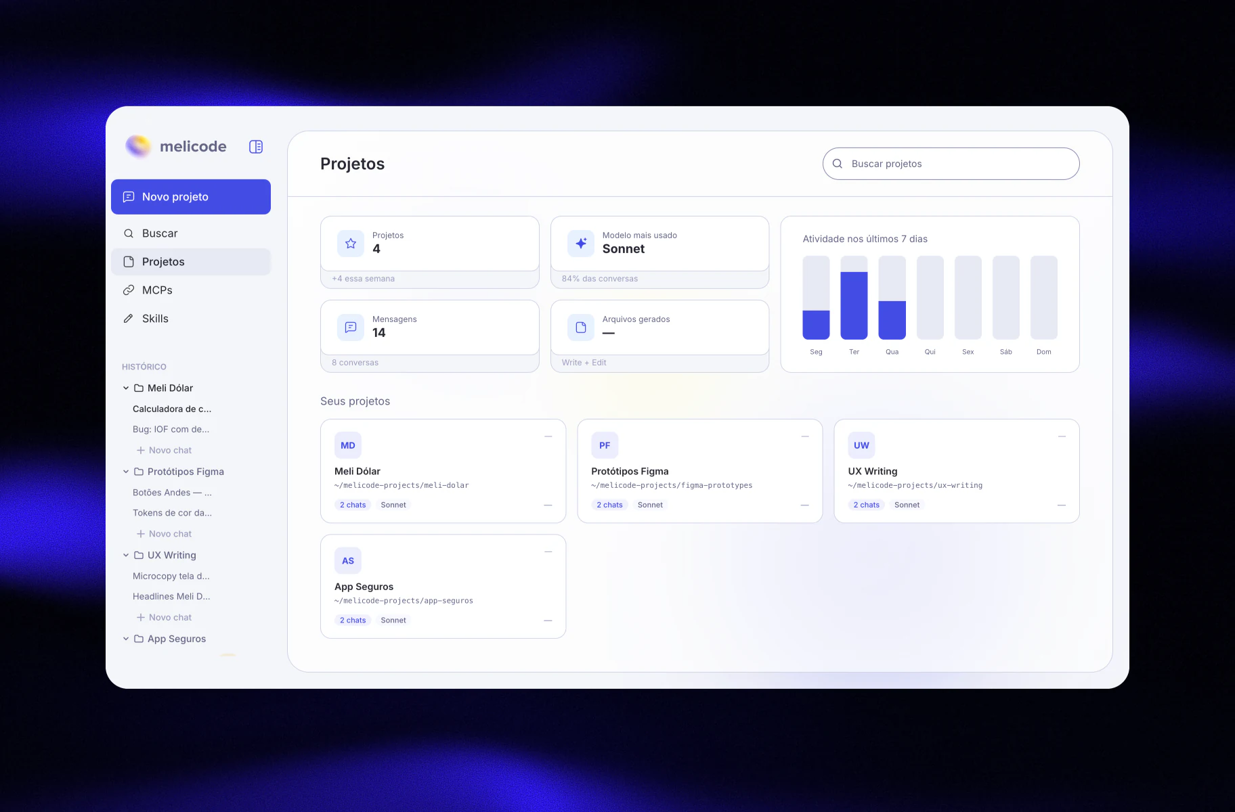Click the Novo projeto button
Image resolution: width=1235 pixels, height=812 pixels.
coord(191,197)
